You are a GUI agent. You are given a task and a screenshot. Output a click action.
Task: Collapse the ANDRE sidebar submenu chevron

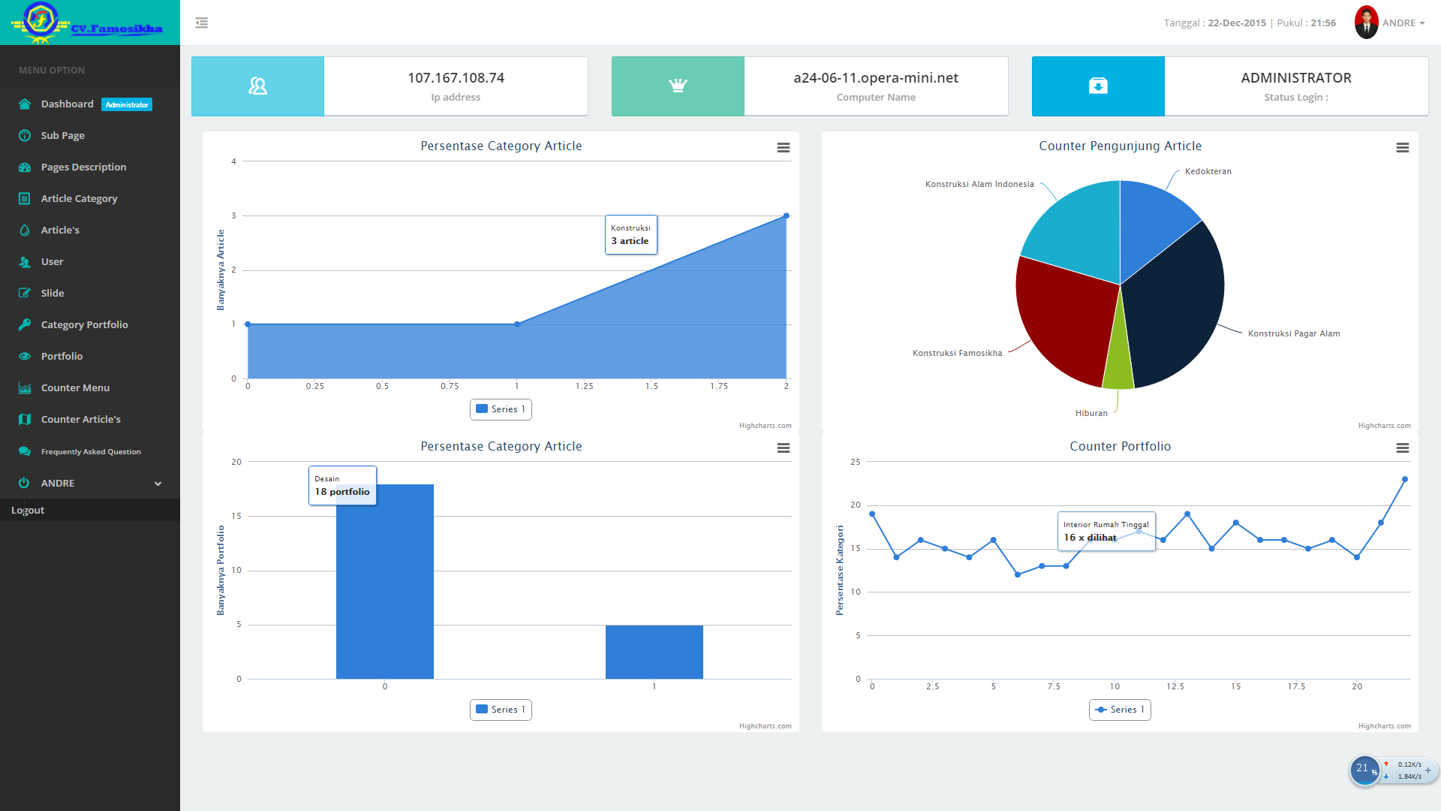pyautogui.click(x=158, y=484)
